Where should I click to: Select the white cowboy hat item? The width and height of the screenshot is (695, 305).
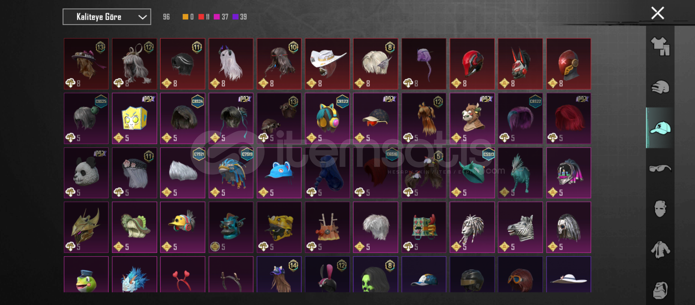327,64
